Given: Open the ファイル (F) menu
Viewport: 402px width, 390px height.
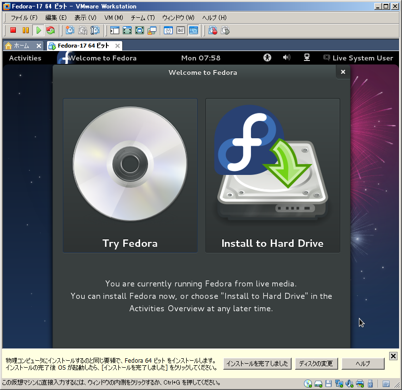Looking at the screenshot, I should [x=24, y=17].
